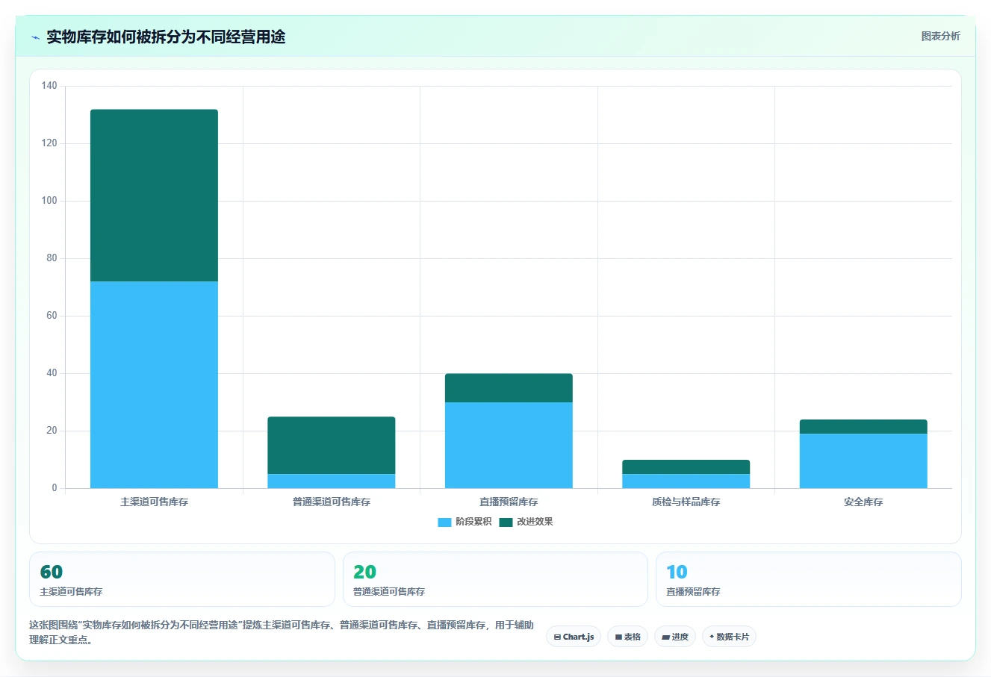The image size is (991, 677).
Task: Click the dark green segment for 普通渠道可售库存
Action: pos(332,445)
